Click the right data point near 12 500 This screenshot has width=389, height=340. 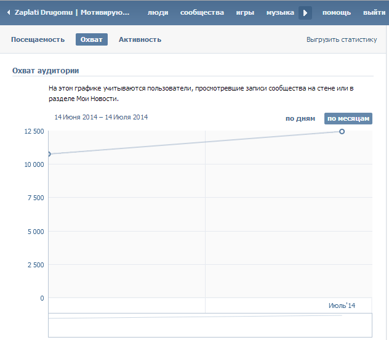tap(342, 131)
